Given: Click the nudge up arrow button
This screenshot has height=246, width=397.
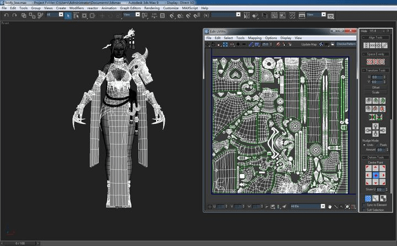Looking at the screenshot, I should click(x=375, y=125).
